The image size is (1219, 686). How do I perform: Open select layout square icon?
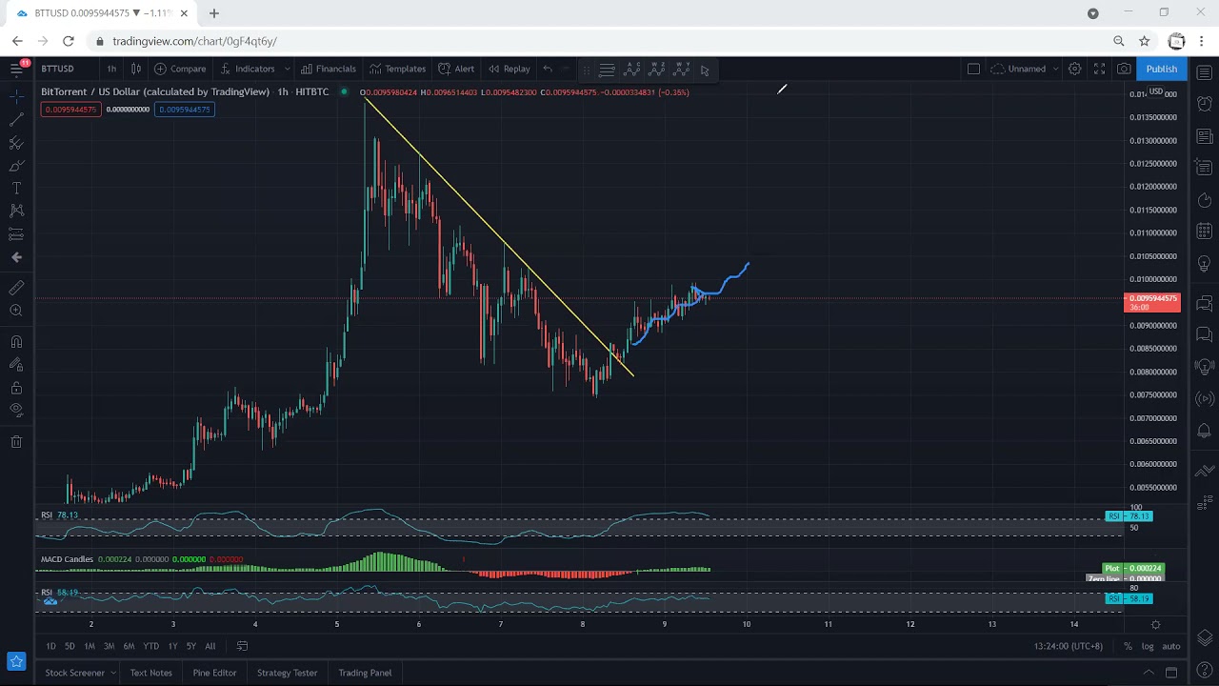point(973,69)
